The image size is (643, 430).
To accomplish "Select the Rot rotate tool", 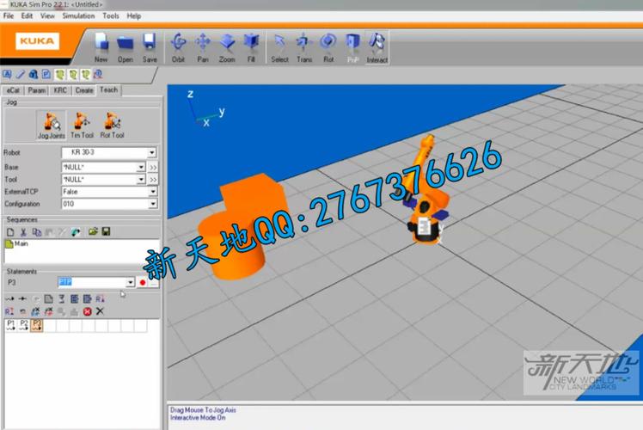I will point(328,46).
